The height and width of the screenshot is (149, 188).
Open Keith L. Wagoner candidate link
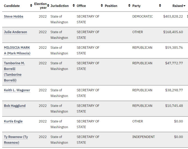pos(17,90)
